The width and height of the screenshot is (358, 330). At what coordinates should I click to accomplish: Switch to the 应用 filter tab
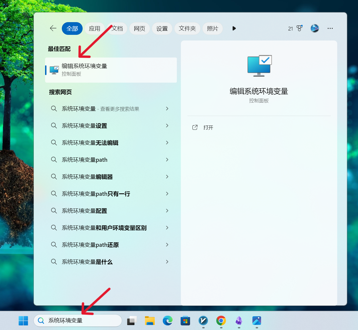pos(94,28)
